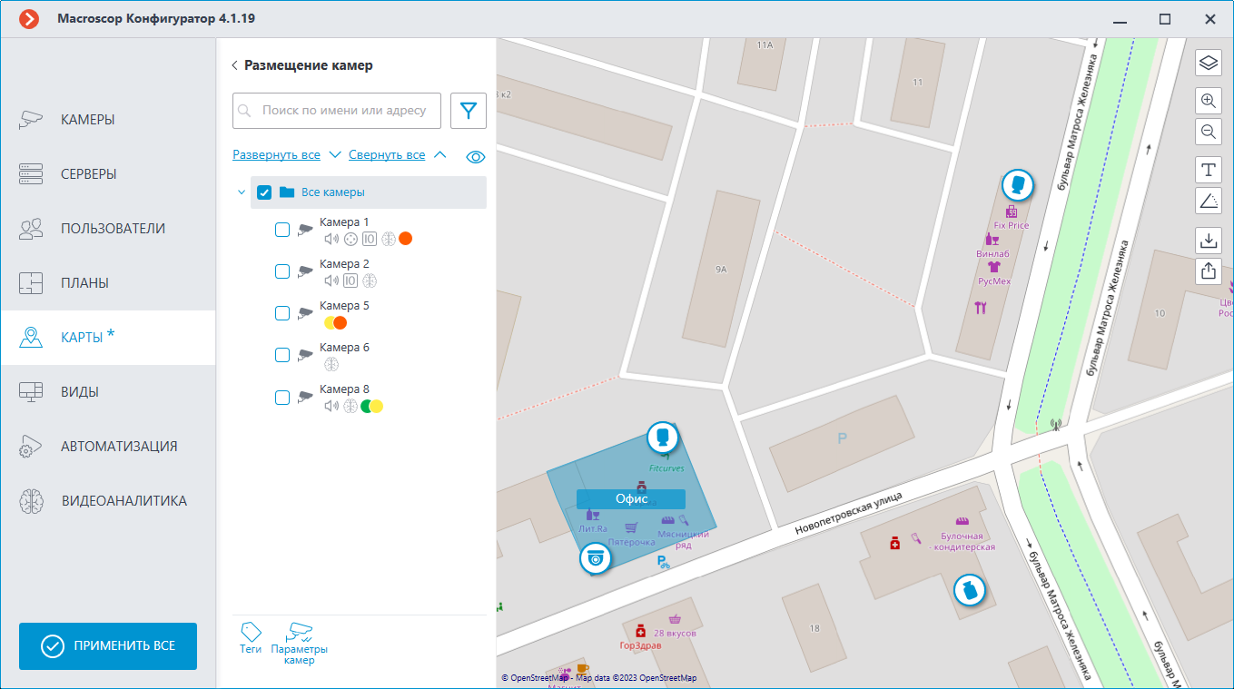Select the dome camera marker on the map
This screenshot has height=689, width=1234.
[x=596, y=559]
